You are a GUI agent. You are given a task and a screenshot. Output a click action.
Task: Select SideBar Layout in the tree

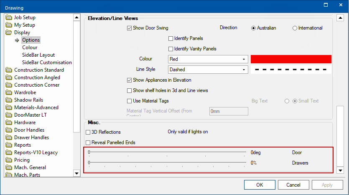tap(38, 55)
